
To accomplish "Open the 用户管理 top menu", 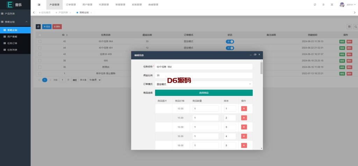I will point(87,5).
